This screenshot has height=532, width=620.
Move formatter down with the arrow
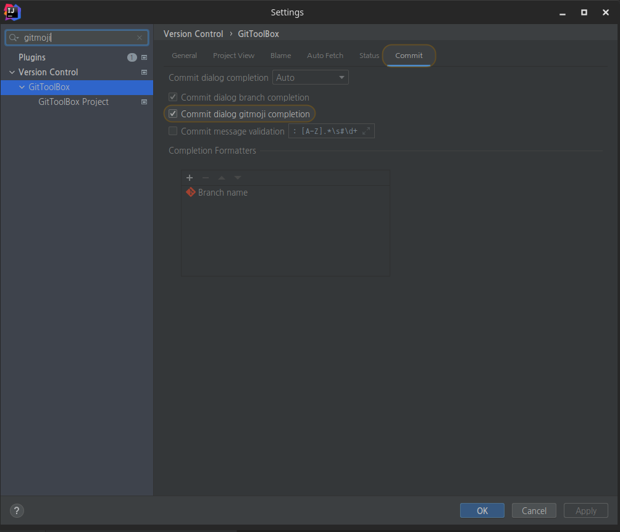tap(238, 178)
